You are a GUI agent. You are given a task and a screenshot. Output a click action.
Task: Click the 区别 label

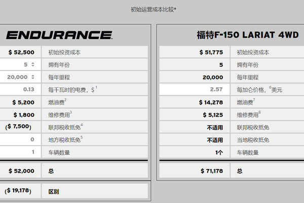54,191
